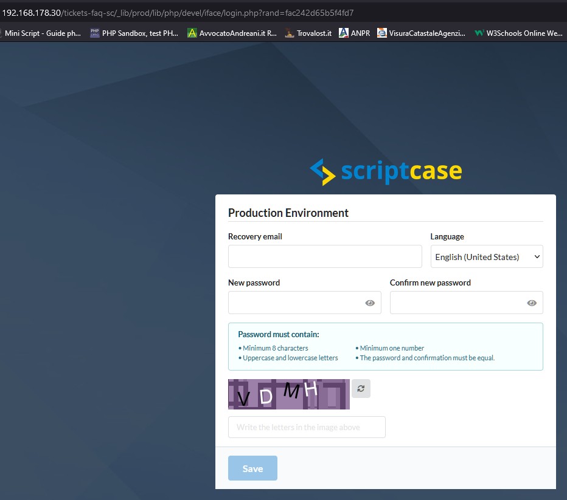Open the ANPR bookmark

click(x=354, y=33)
